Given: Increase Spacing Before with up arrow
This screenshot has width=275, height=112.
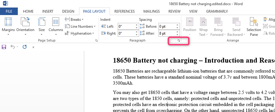Looking at the screenshot, I should point(177,25).
